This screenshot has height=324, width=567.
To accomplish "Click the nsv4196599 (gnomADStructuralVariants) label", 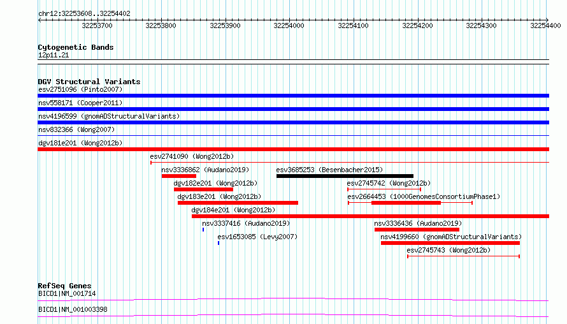I will pos(109,116).
